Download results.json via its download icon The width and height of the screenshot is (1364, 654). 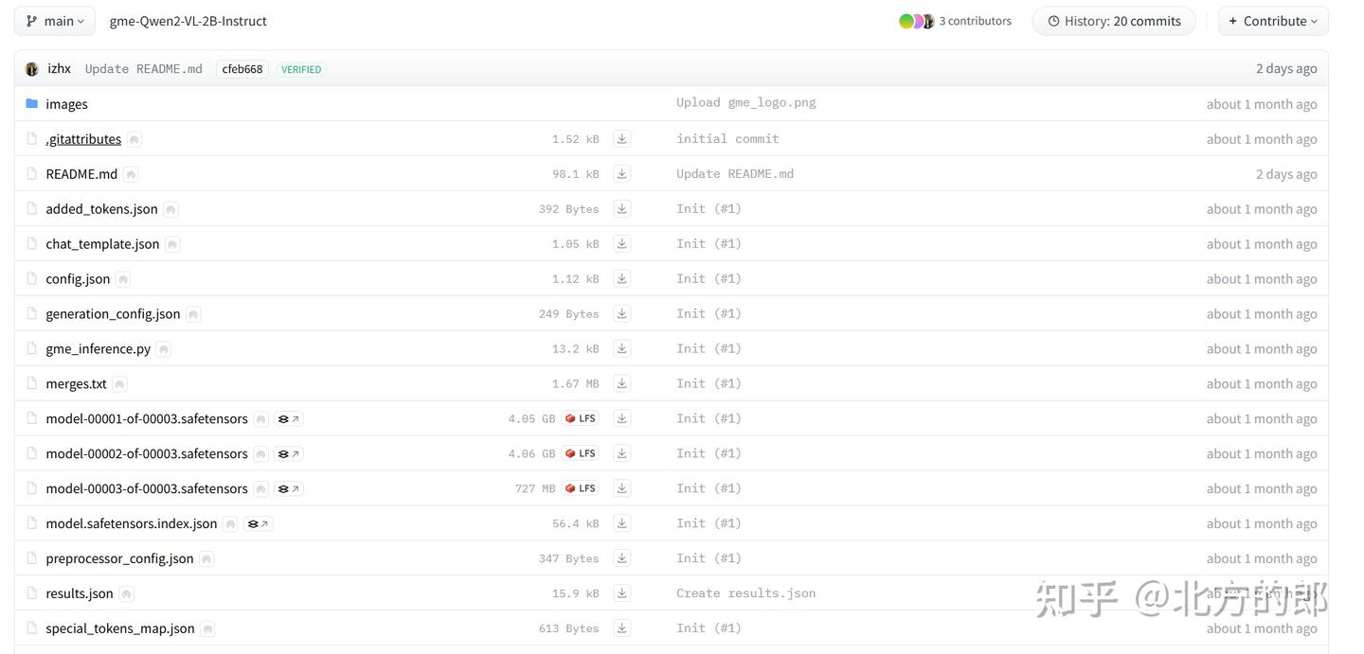(x=621, y=593)
